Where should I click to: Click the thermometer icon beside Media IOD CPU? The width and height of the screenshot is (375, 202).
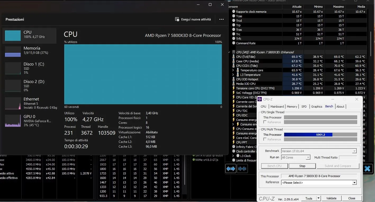[233, 84]
